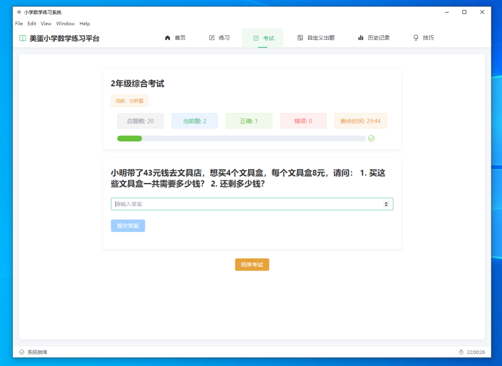Image resolution: width=502 pixels, height=366 pixels.
Task: Click the 当前：分析题 tag
Action: 129,101
